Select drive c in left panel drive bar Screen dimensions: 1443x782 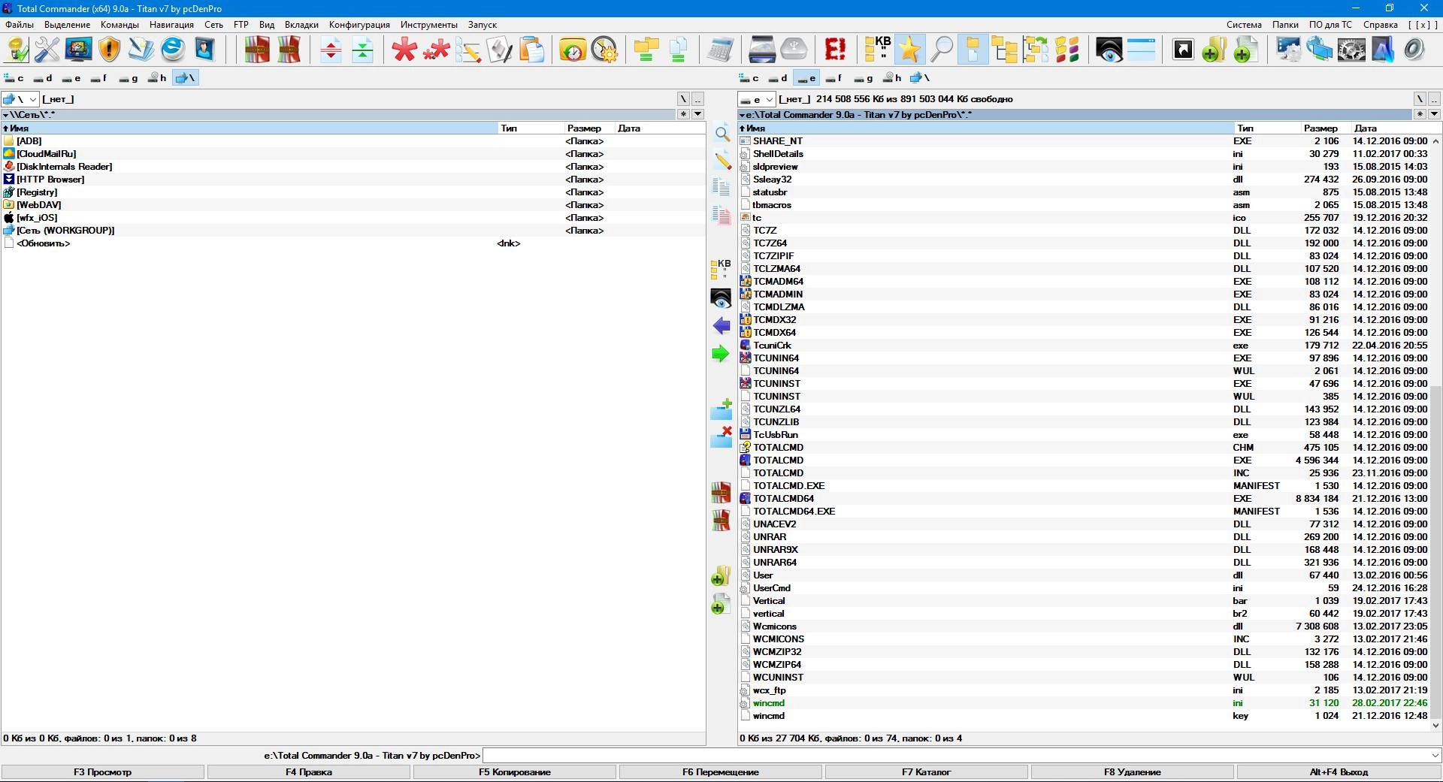click(x=14, y=78)
